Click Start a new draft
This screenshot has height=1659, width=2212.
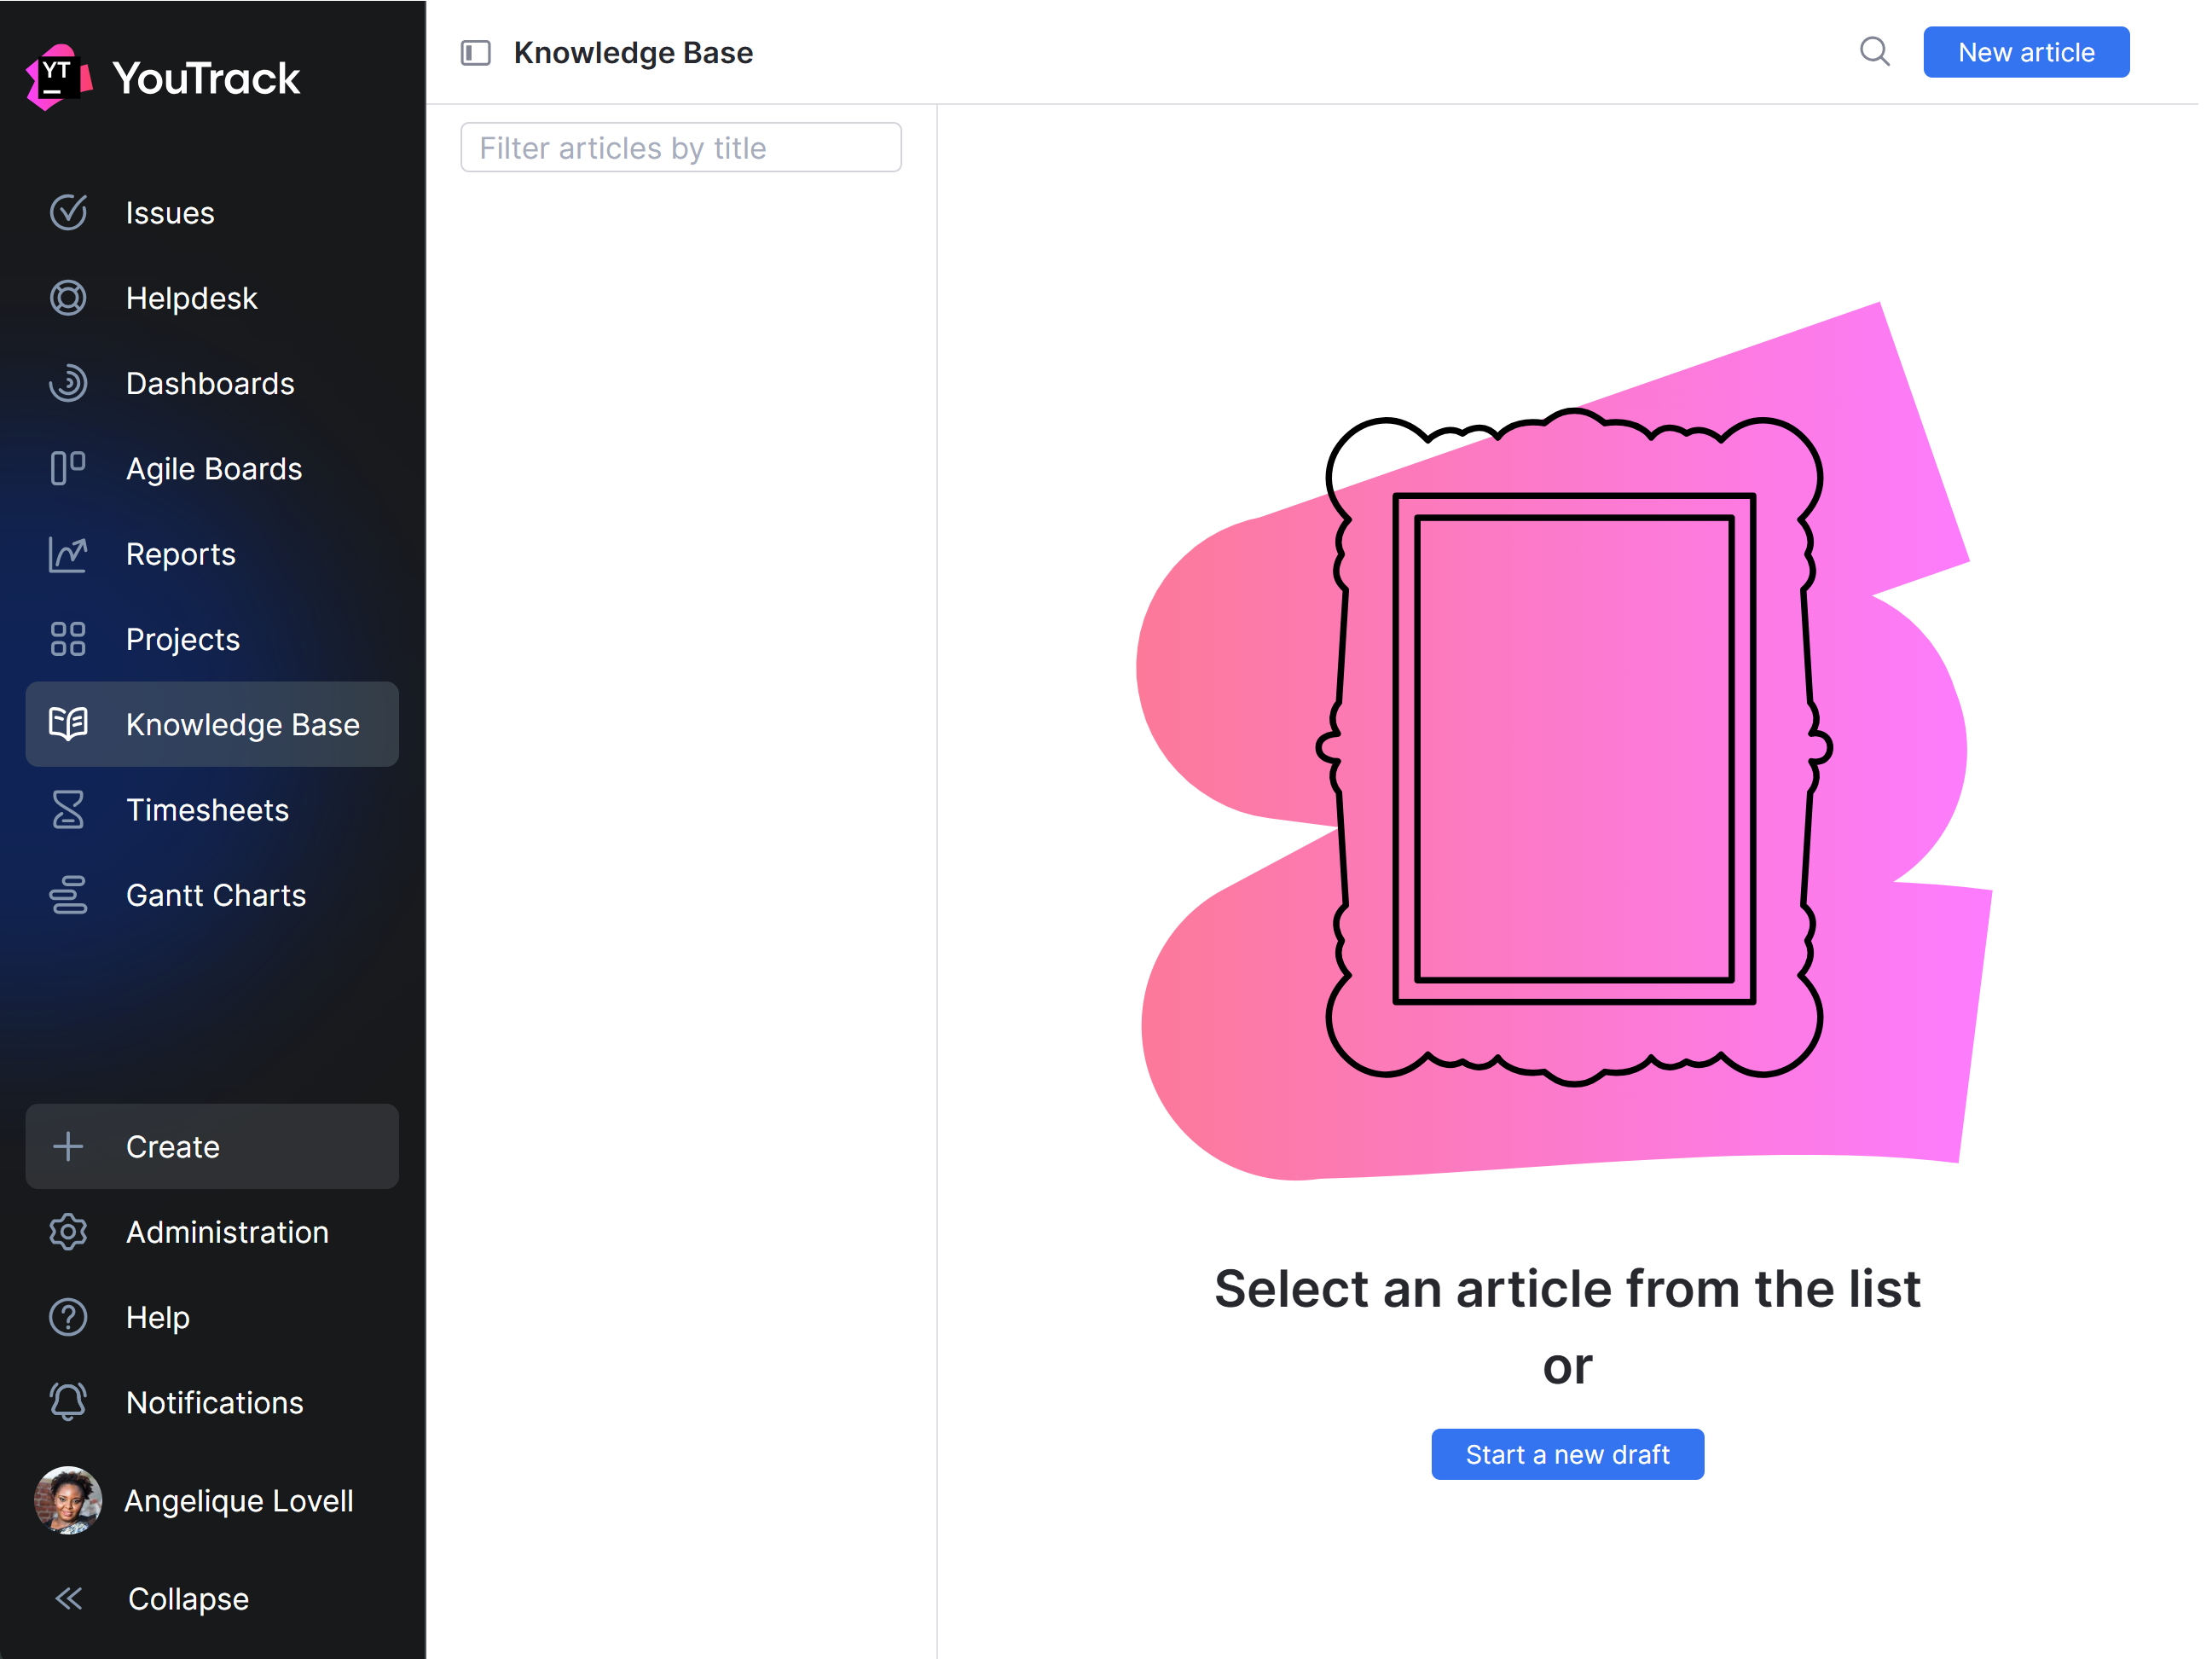[x=1567, y=1454]
